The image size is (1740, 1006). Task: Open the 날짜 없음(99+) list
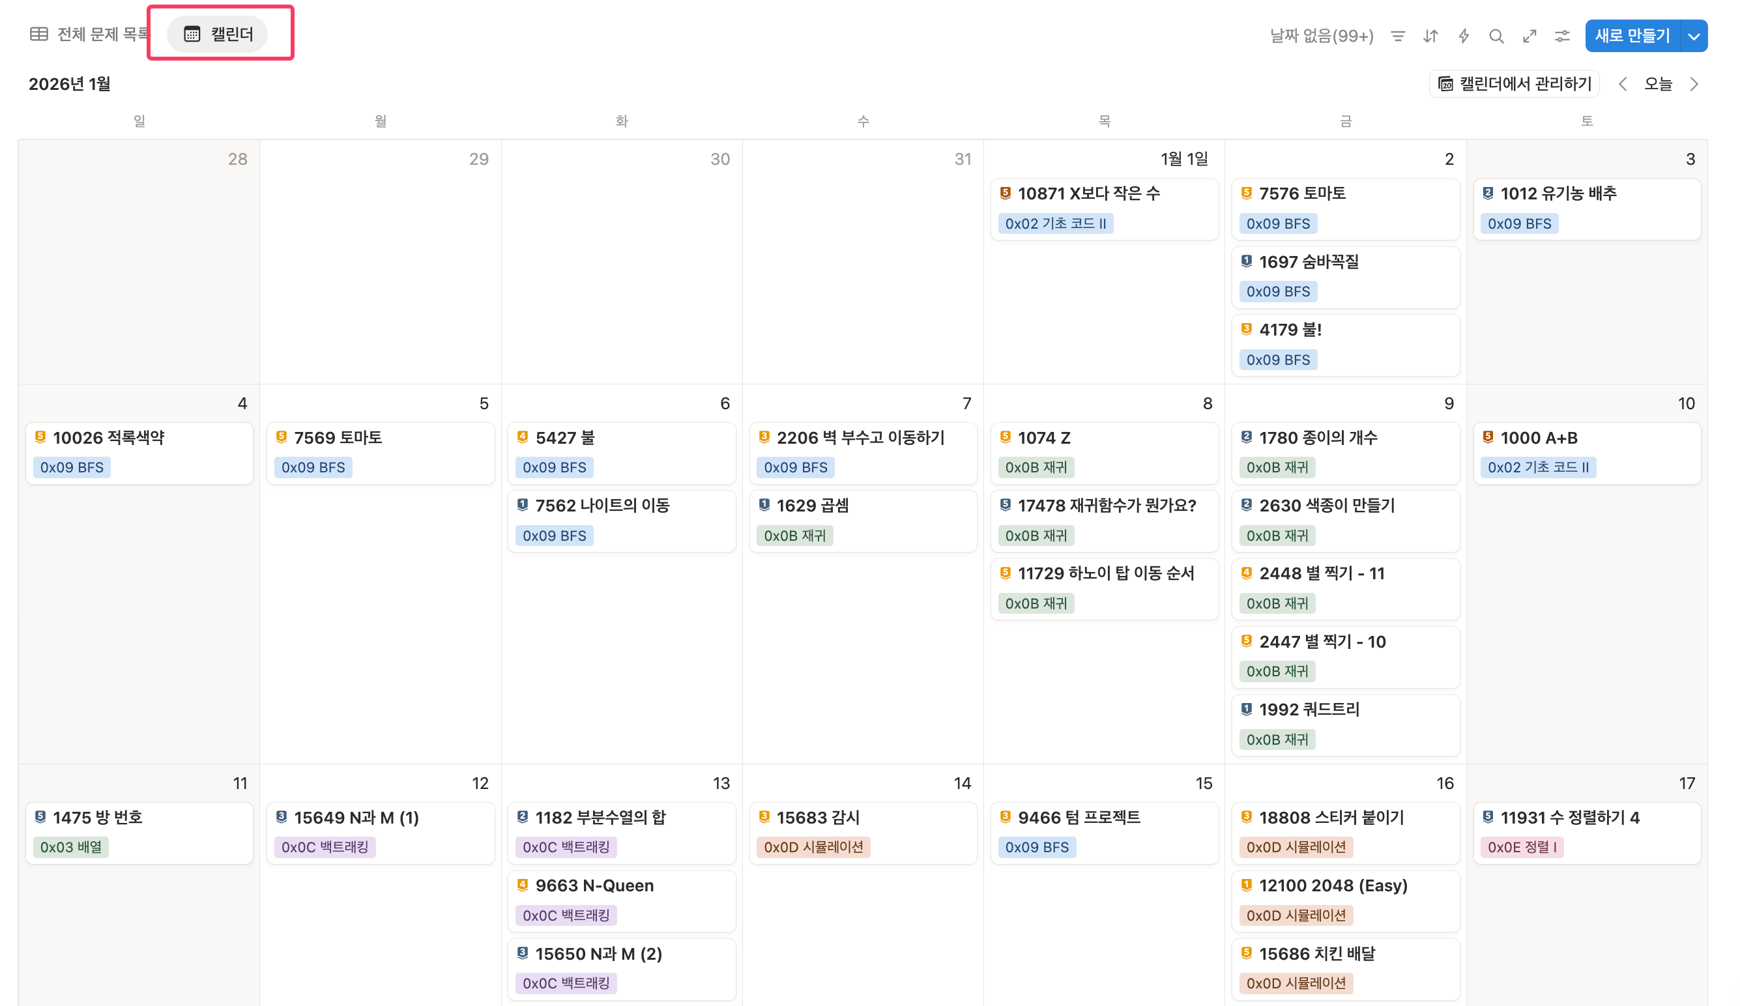click(1321, 36)
